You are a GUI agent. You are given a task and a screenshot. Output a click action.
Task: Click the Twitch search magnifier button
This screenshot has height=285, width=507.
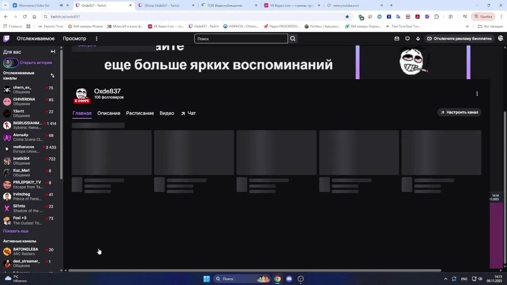point(293,38)
